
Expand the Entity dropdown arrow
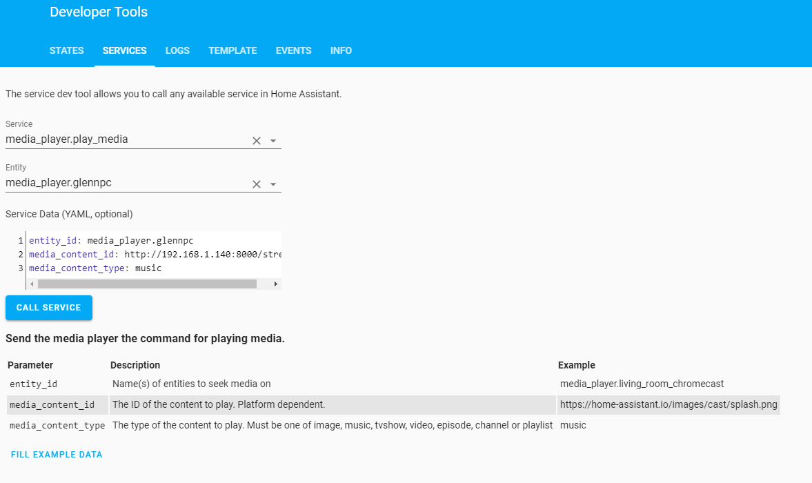tap(273, 184)
